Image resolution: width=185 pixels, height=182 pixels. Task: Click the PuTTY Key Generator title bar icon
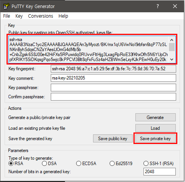tap(6, 6)
